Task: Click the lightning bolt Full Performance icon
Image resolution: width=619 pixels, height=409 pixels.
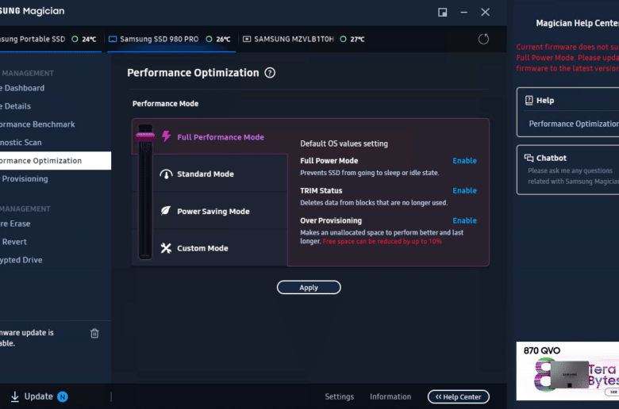Action: [166, 136]
